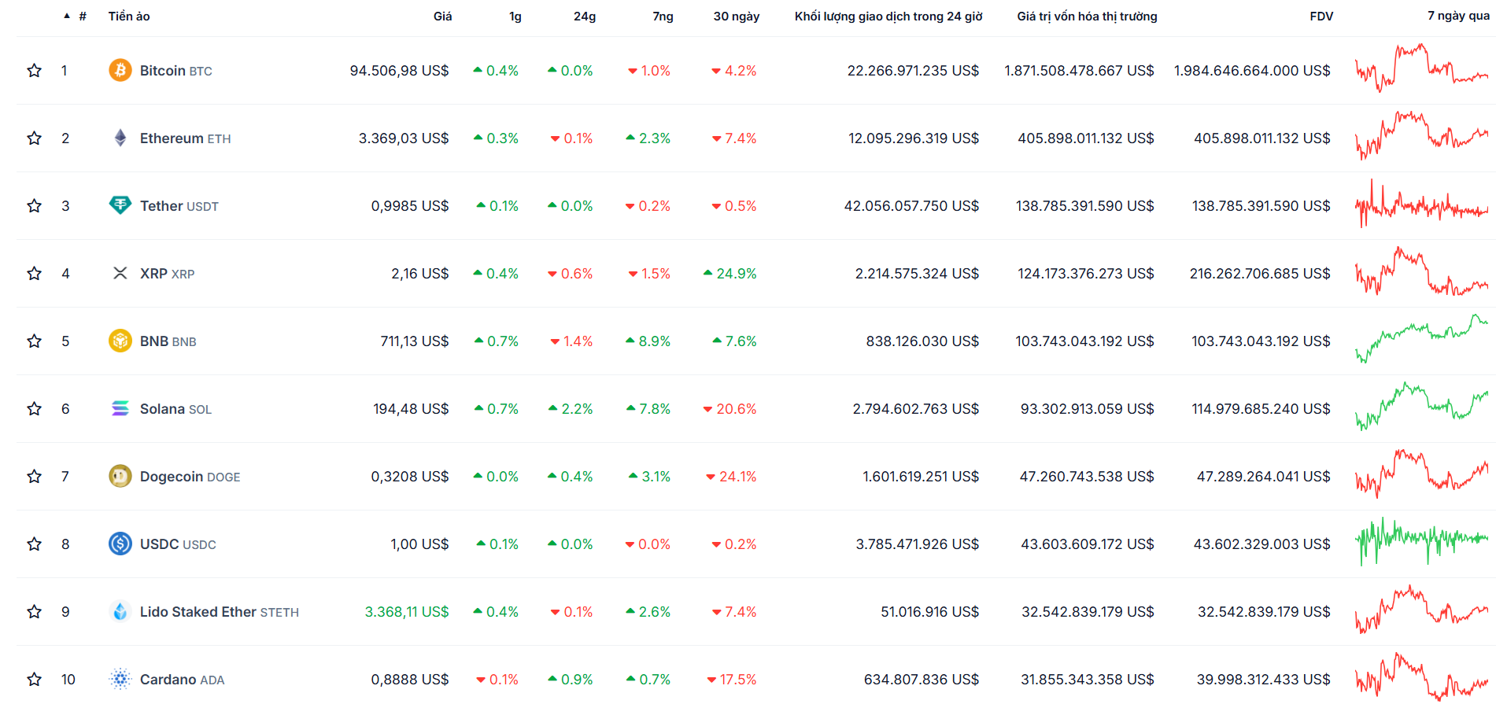Click the Solana logo icon
The height and width of the screenshot is (704, 1496).
120,409
